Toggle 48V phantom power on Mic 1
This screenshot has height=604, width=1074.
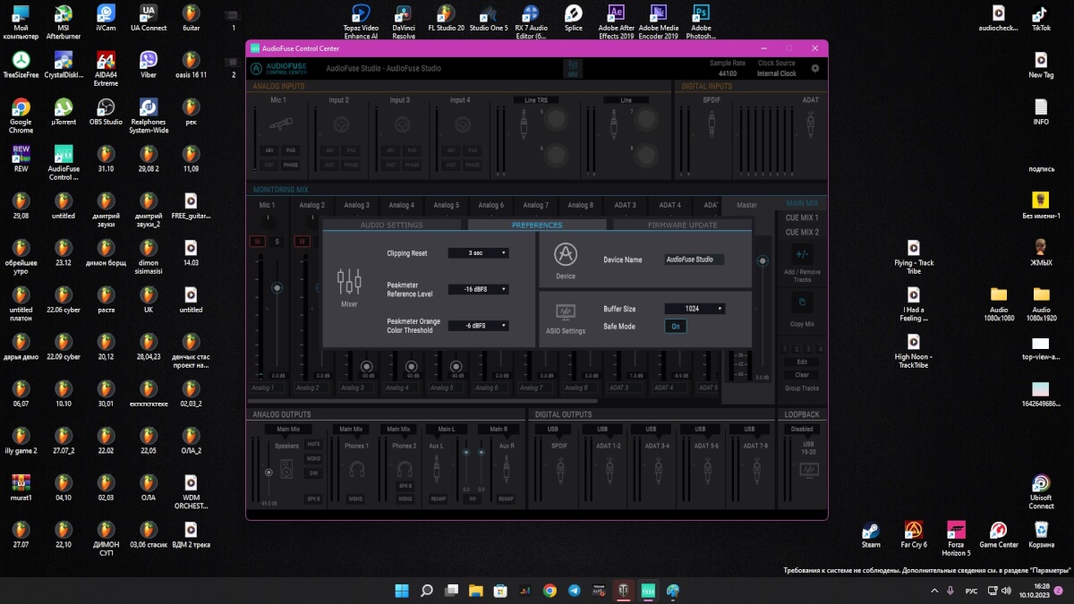[x=269, y=150]
